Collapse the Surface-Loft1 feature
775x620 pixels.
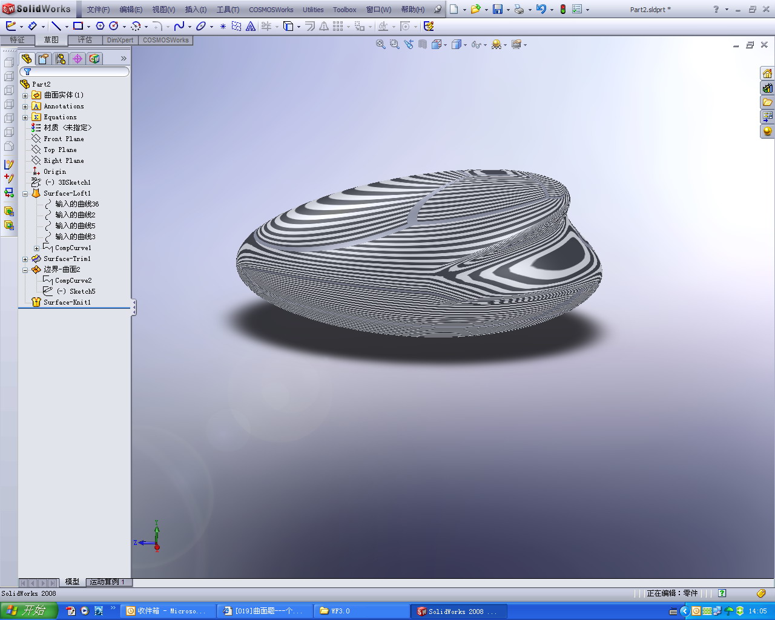point(25,194)
